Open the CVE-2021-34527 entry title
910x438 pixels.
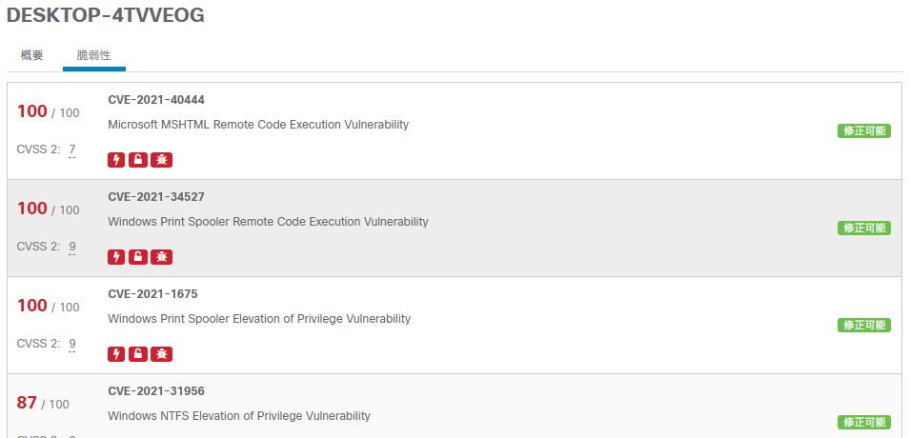coord(156,197)
